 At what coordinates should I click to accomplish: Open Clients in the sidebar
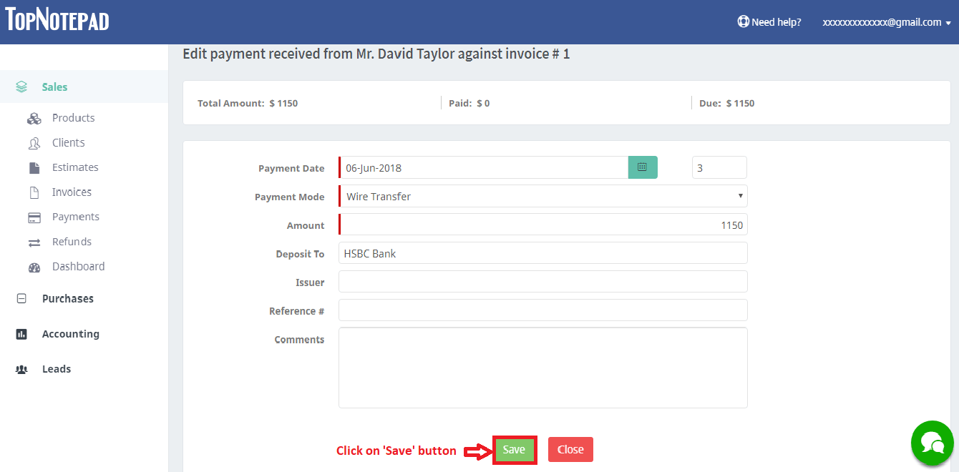68,143
